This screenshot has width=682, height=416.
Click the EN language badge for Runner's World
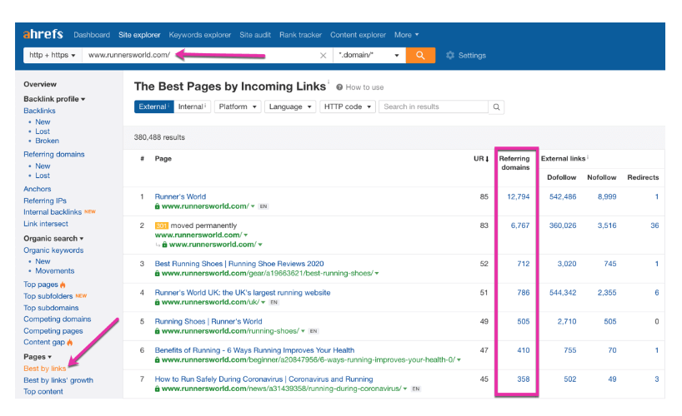pyautogui.click(x=263, y=206)
